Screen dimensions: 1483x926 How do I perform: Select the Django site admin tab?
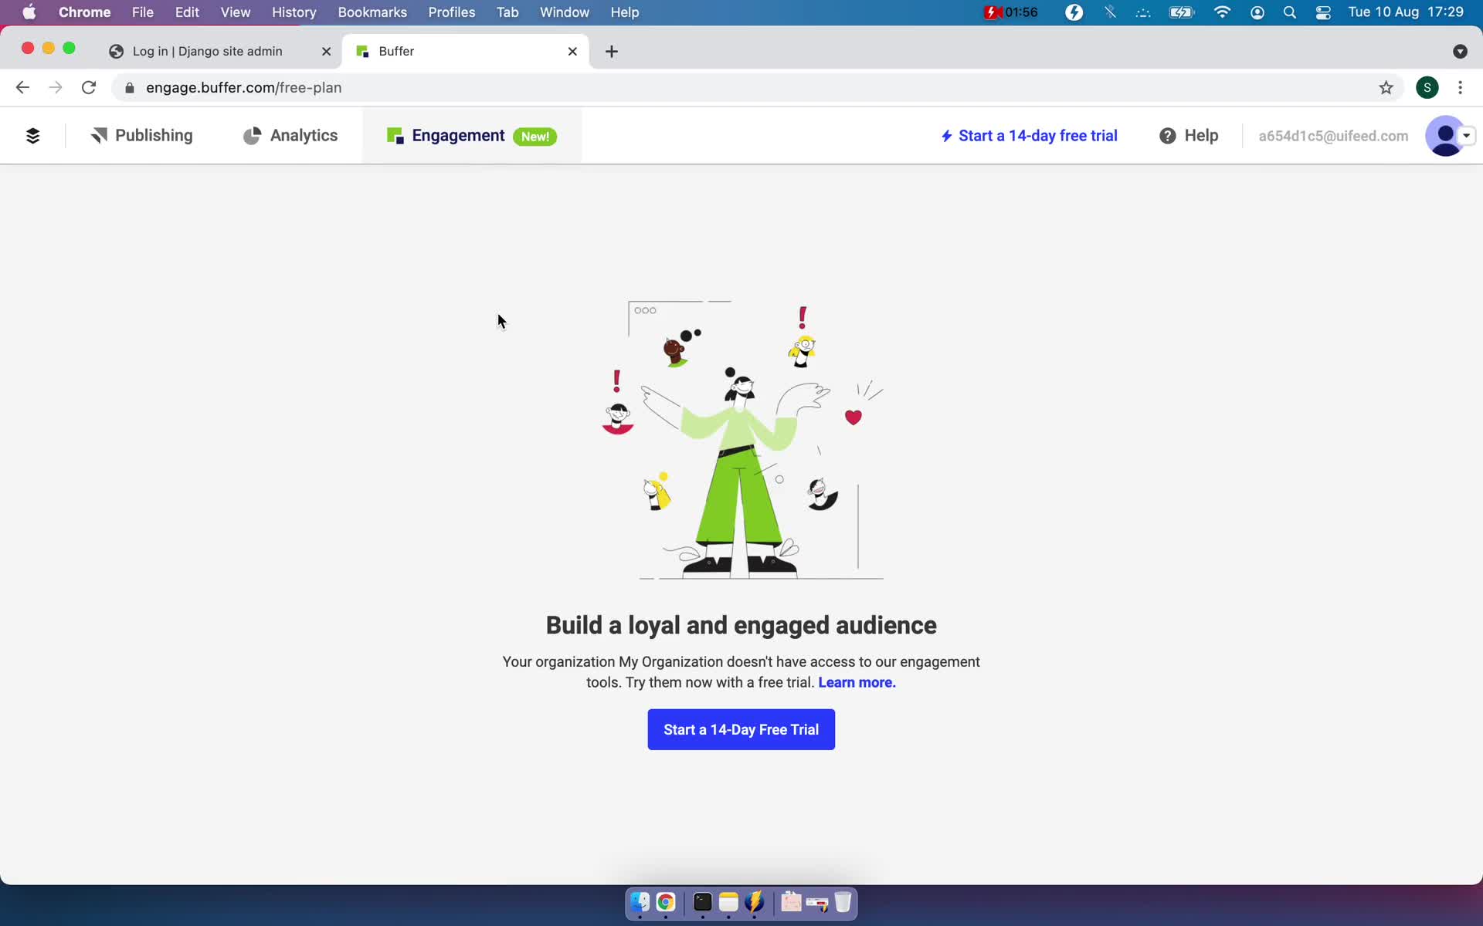click(209, 50)
